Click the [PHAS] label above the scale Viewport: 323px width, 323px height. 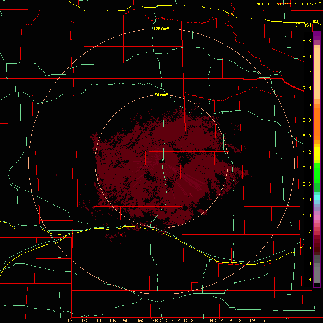pyautogui.click(x=304, y=25)
